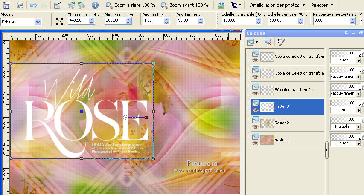The height and width of the screenshot is (195, 364).
Task: Click the Print icon in the toolbar
Action: pos(20,5)
